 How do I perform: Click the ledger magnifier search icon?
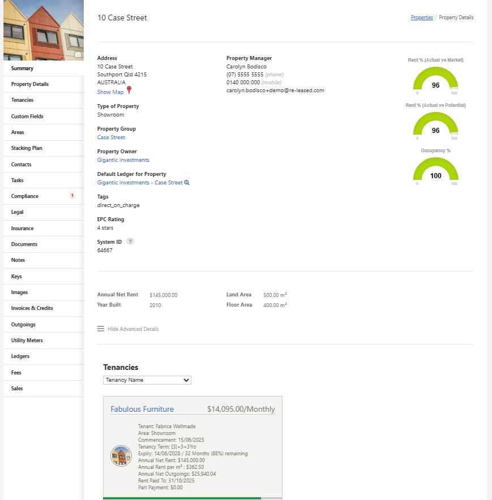click(x=187, y=183)
